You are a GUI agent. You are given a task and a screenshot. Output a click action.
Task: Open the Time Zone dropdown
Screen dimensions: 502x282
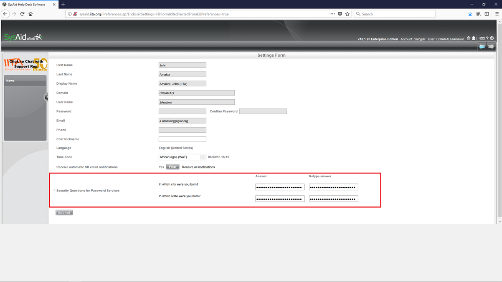[203, 157]
